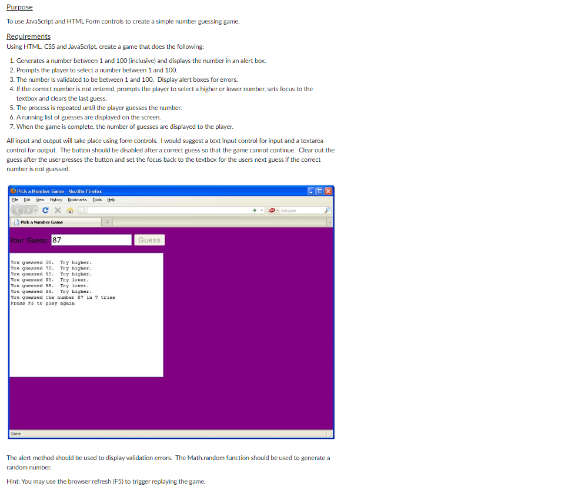Click the Stop loading icon

coord(58,210)
